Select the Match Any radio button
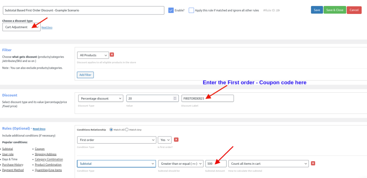 tap(127, 129)
